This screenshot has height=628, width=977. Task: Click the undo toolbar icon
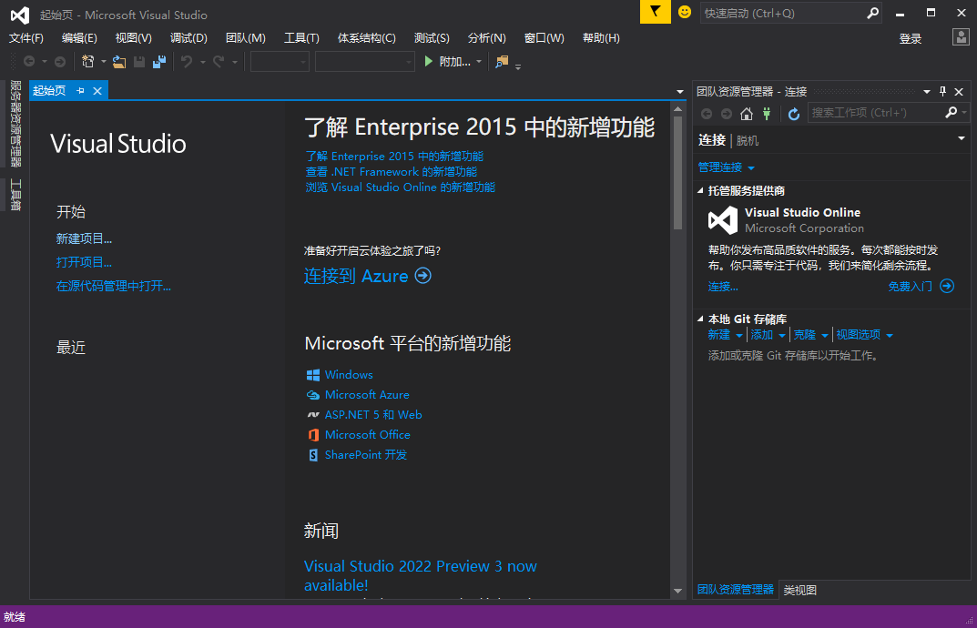[187, 61]
